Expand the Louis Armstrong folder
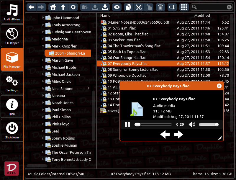Image resolution: width=236 pixels, height=180 pixels. [43, 25]
